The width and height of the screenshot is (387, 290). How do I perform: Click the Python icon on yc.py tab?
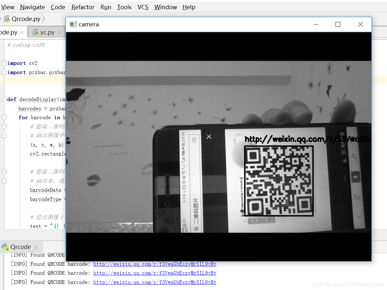36,32
